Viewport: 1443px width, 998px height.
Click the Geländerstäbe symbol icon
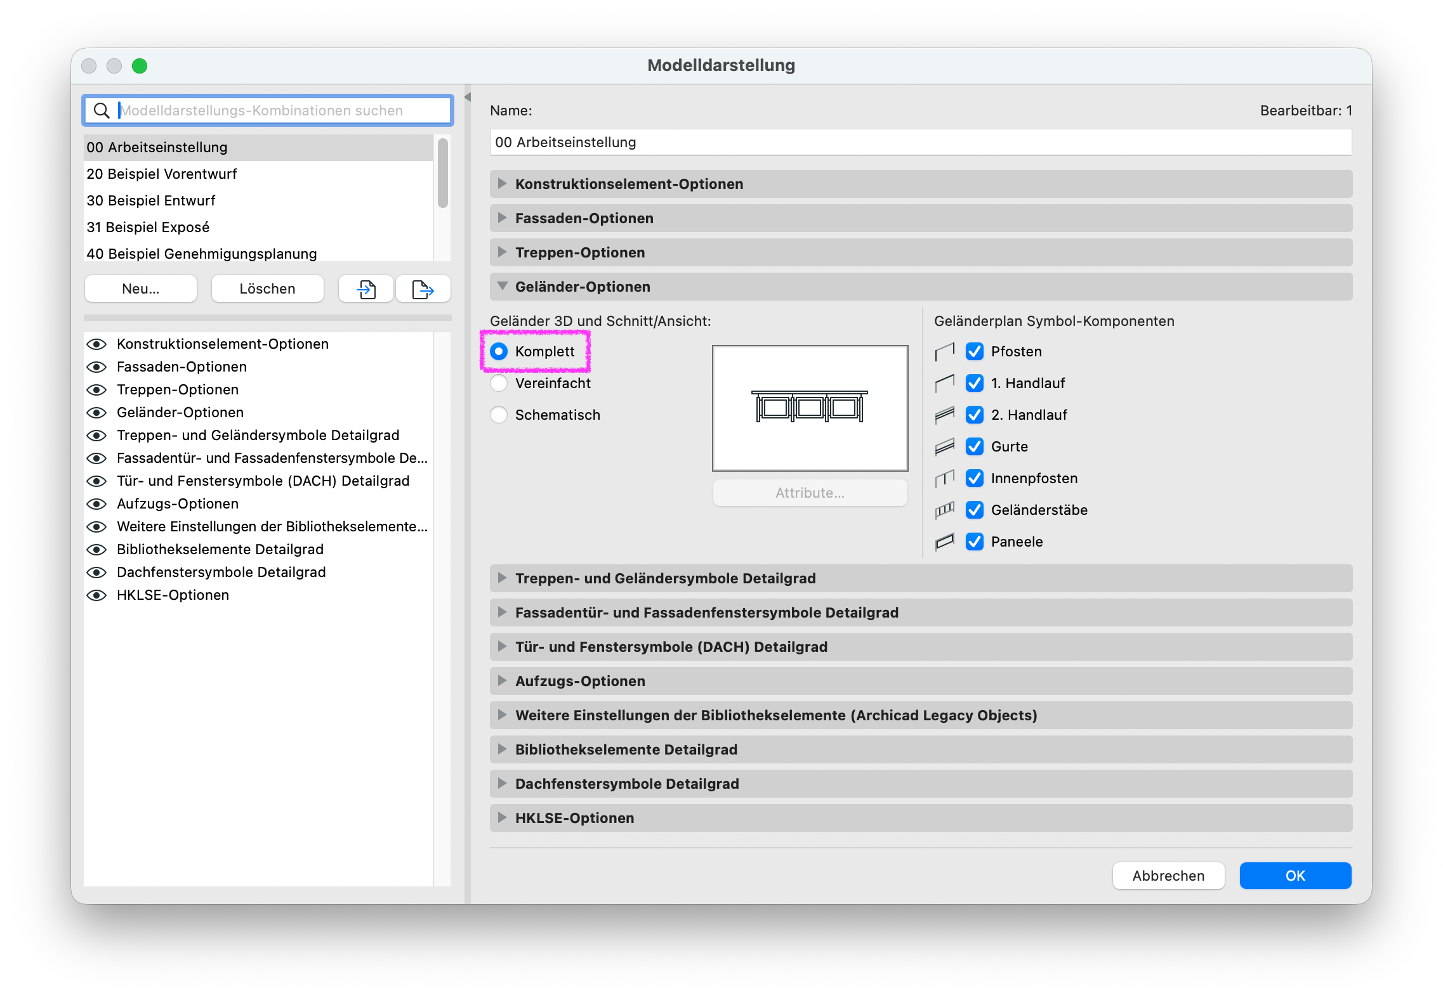point(944,510)
